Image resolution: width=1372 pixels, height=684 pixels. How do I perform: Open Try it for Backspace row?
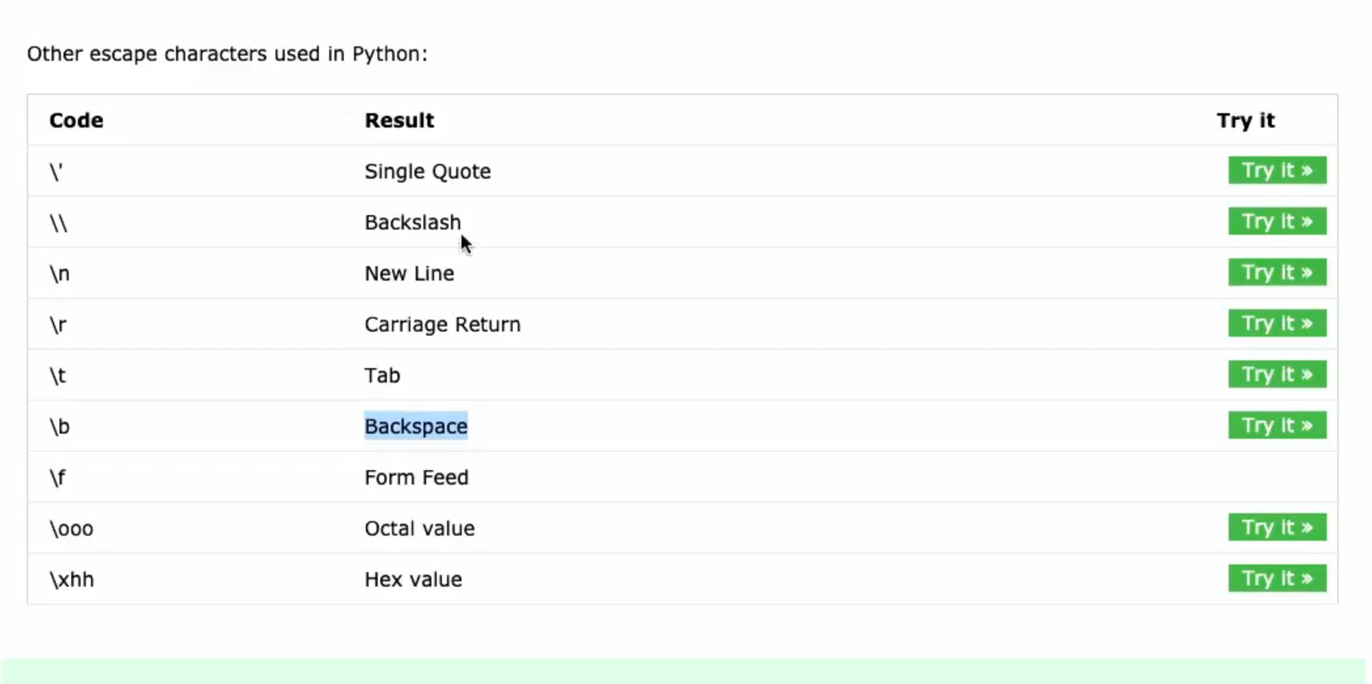(x=1277, y=425)
